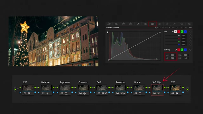Reset the red intensity slider

[x=190, y=39]
